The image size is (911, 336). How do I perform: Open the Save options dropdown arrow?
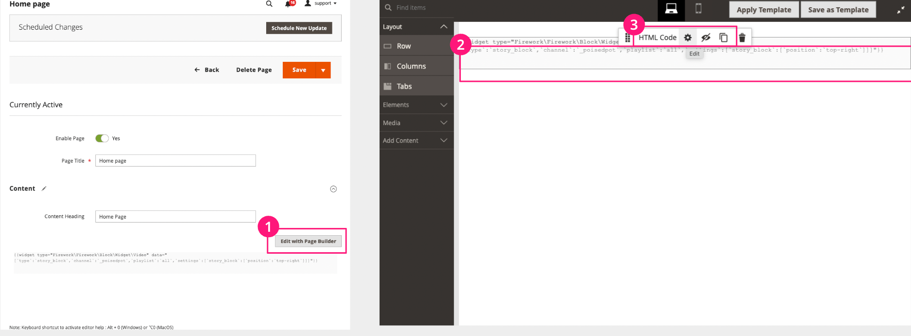(x=323, y=70)
